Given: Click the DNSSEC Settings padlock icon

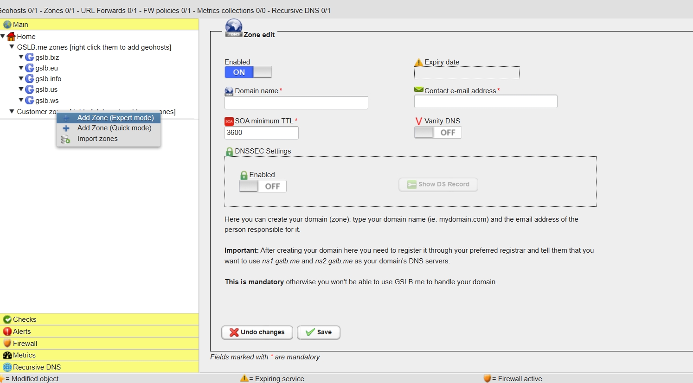Looking at the screenshot, I should coord(229,152).
